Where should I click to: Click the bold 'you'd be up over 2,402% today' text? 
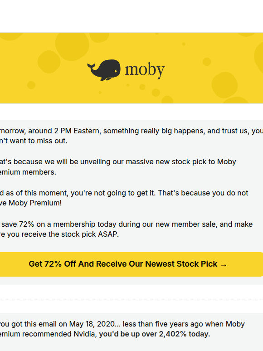(155, 334)
